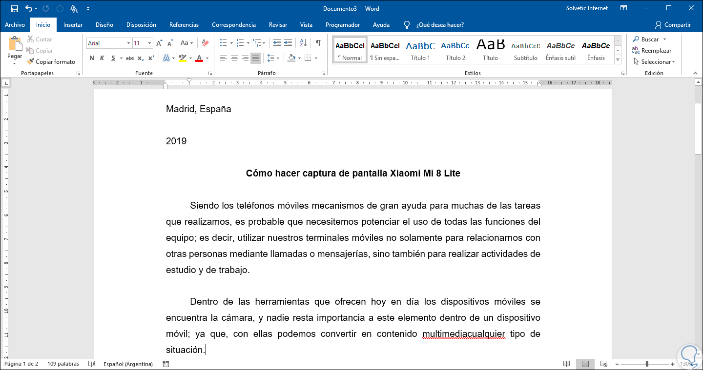The width and height of the screenshot is (703, 370).
Task: Open the Estilos pane launcher
Action: [622, 74]
